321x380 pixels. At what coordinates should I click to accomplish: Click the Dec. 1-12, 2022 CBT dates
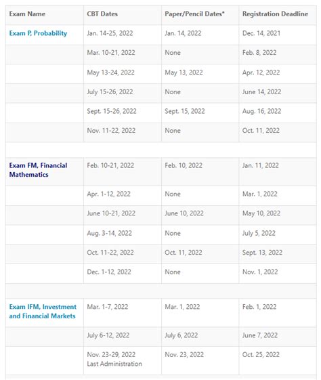pyautogui.click(x=109, y=272)
